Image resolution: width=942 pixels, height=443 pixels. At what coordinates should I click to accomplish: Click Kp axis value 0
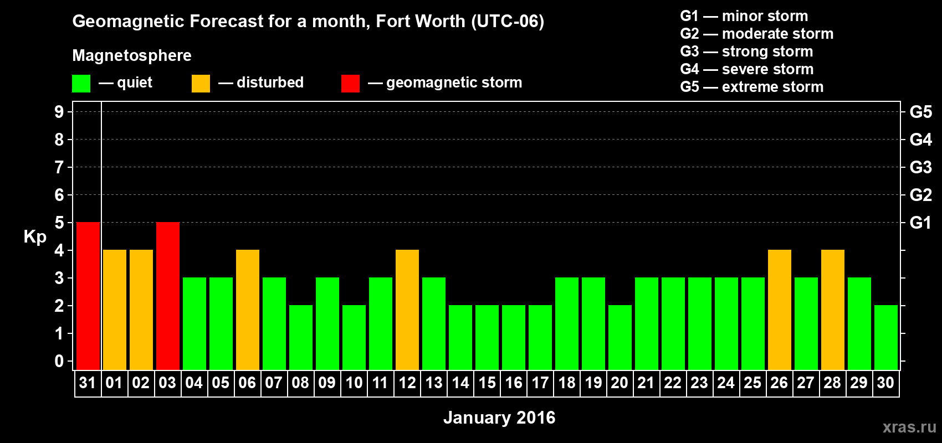[59, 361]
